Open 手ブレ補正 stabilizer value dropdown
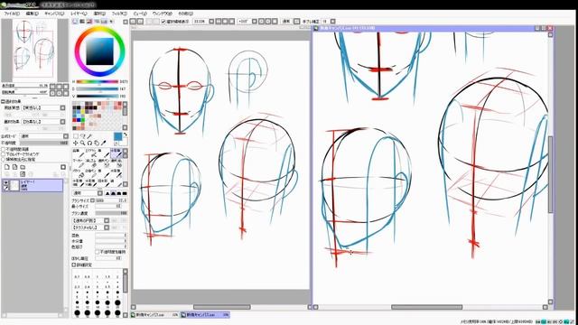 (x=333, y=22)
